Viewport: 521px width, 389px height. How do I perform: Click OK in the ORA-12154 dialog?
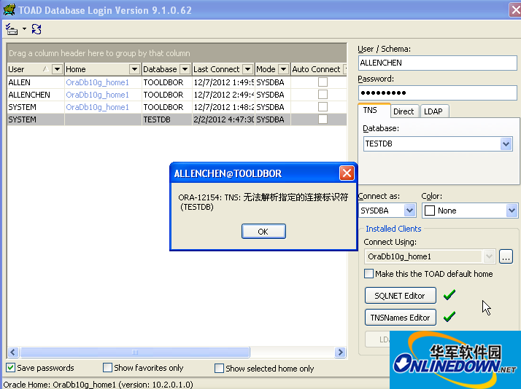point(263,231)
